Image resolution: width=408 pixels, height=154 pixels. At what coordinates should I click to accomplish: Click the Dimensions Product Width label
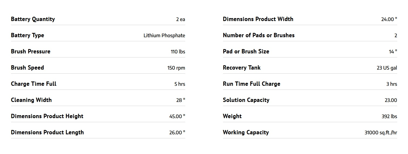pos(258,19)
